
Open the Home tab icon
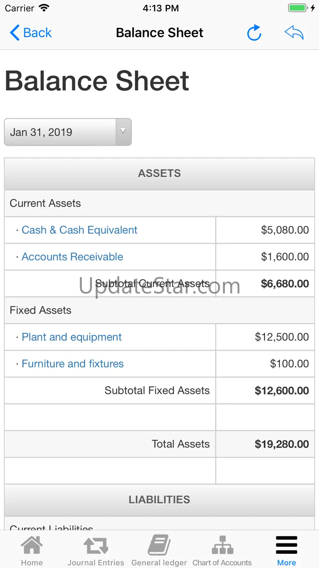32,546
